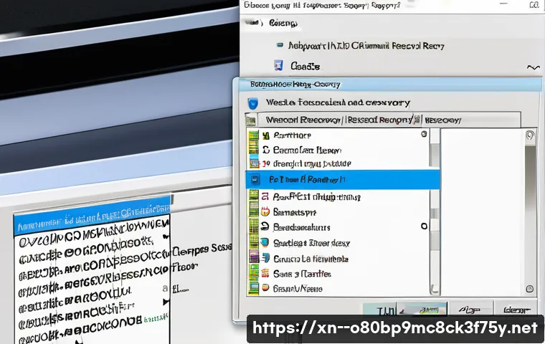This screenshot has width=545, height=344.
Task: Click the 'Caeng' item near window top
Action: click(283, 23)
